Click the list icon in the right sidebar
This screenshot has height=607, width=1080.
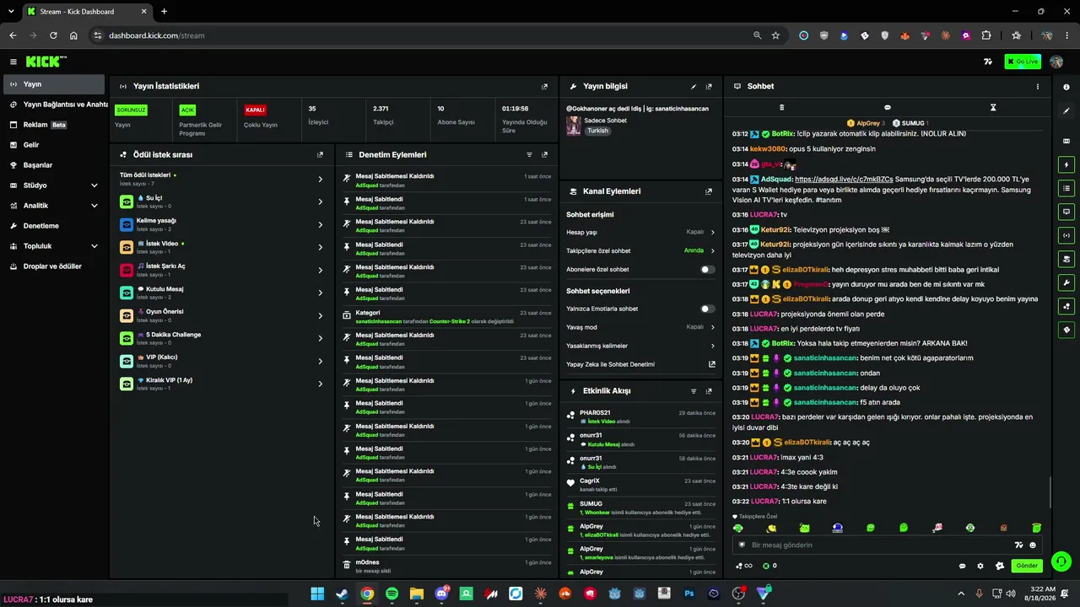1066,189
